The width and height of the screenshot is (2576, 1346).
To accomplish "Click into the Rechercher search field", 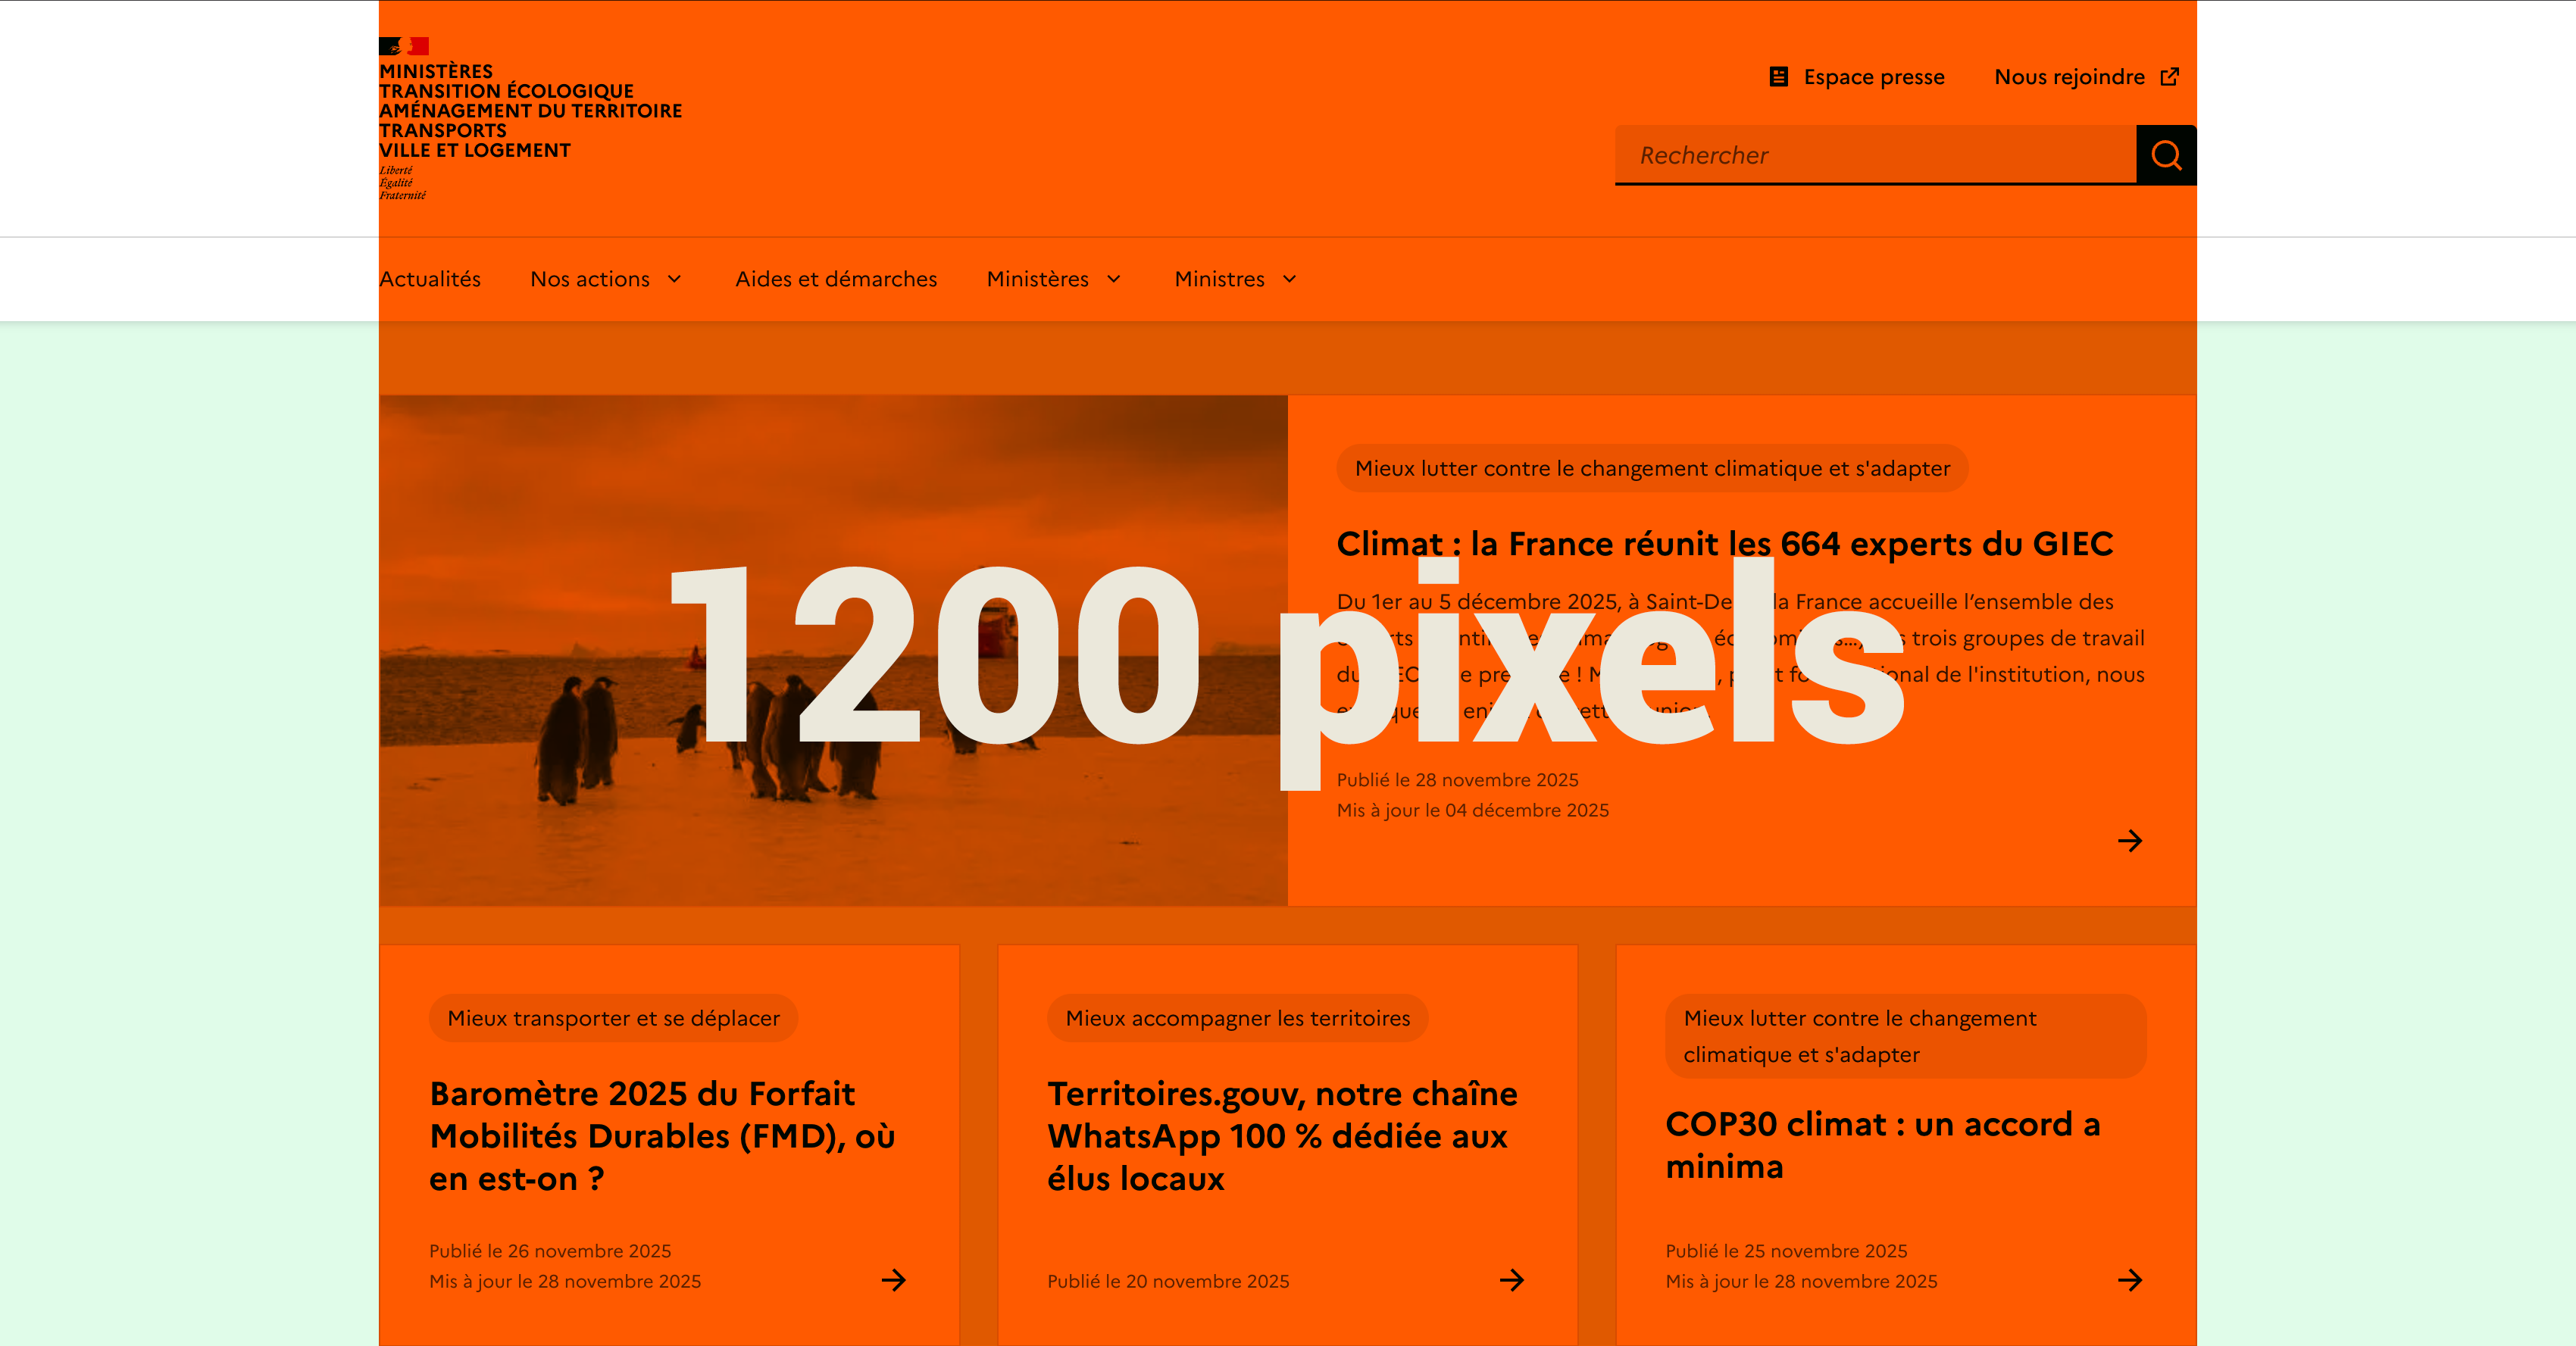I will pos(1875,155).
